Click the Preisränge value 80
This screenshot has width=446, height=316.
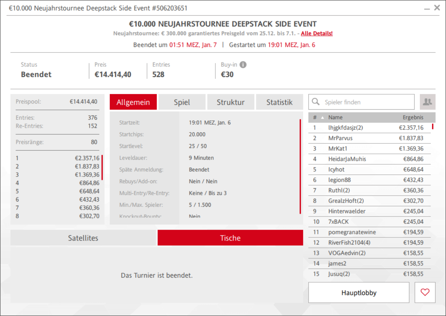(x=94, y=142)
